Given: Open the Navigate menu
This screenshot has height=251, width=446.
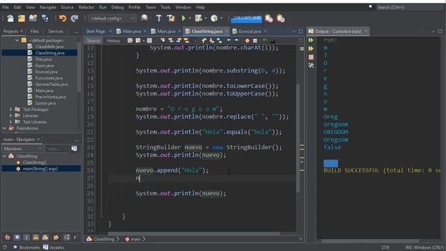Looking at the screenshot, I should pos(47,8).
